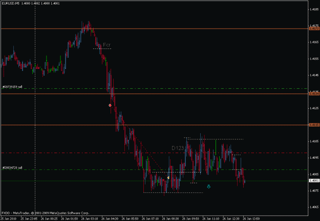Click the 1.4185 price scale label
The height and width of the screenshot is (221, 320).
314,9
